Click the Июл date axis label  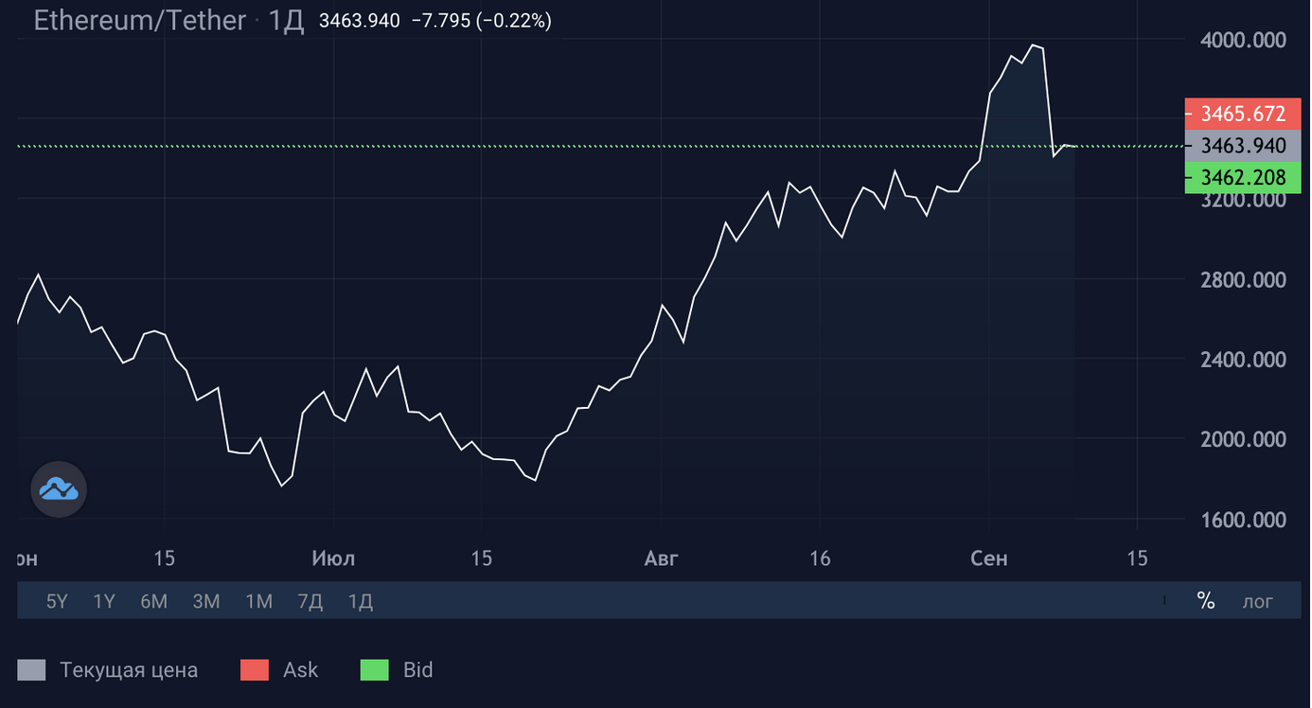pyautogui.click(x=333, y=558)
